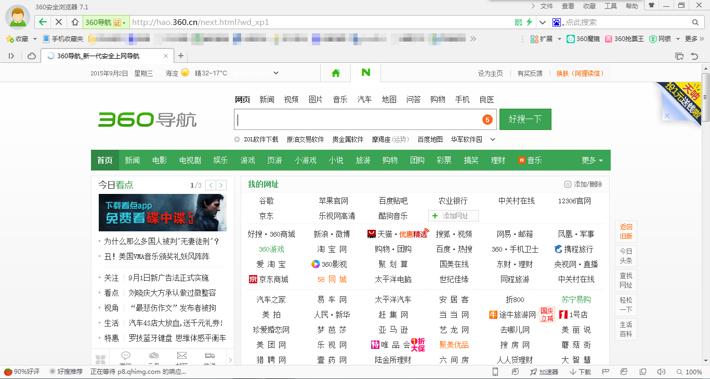Open the 苹果官网 link

click(x=333, y=201)
